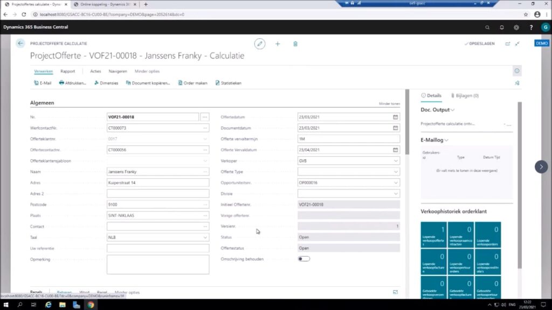Image resolution: width=552 pixels, height=310 pixels.
Task: Click the pencil edit icon
Action: [260, 44]
